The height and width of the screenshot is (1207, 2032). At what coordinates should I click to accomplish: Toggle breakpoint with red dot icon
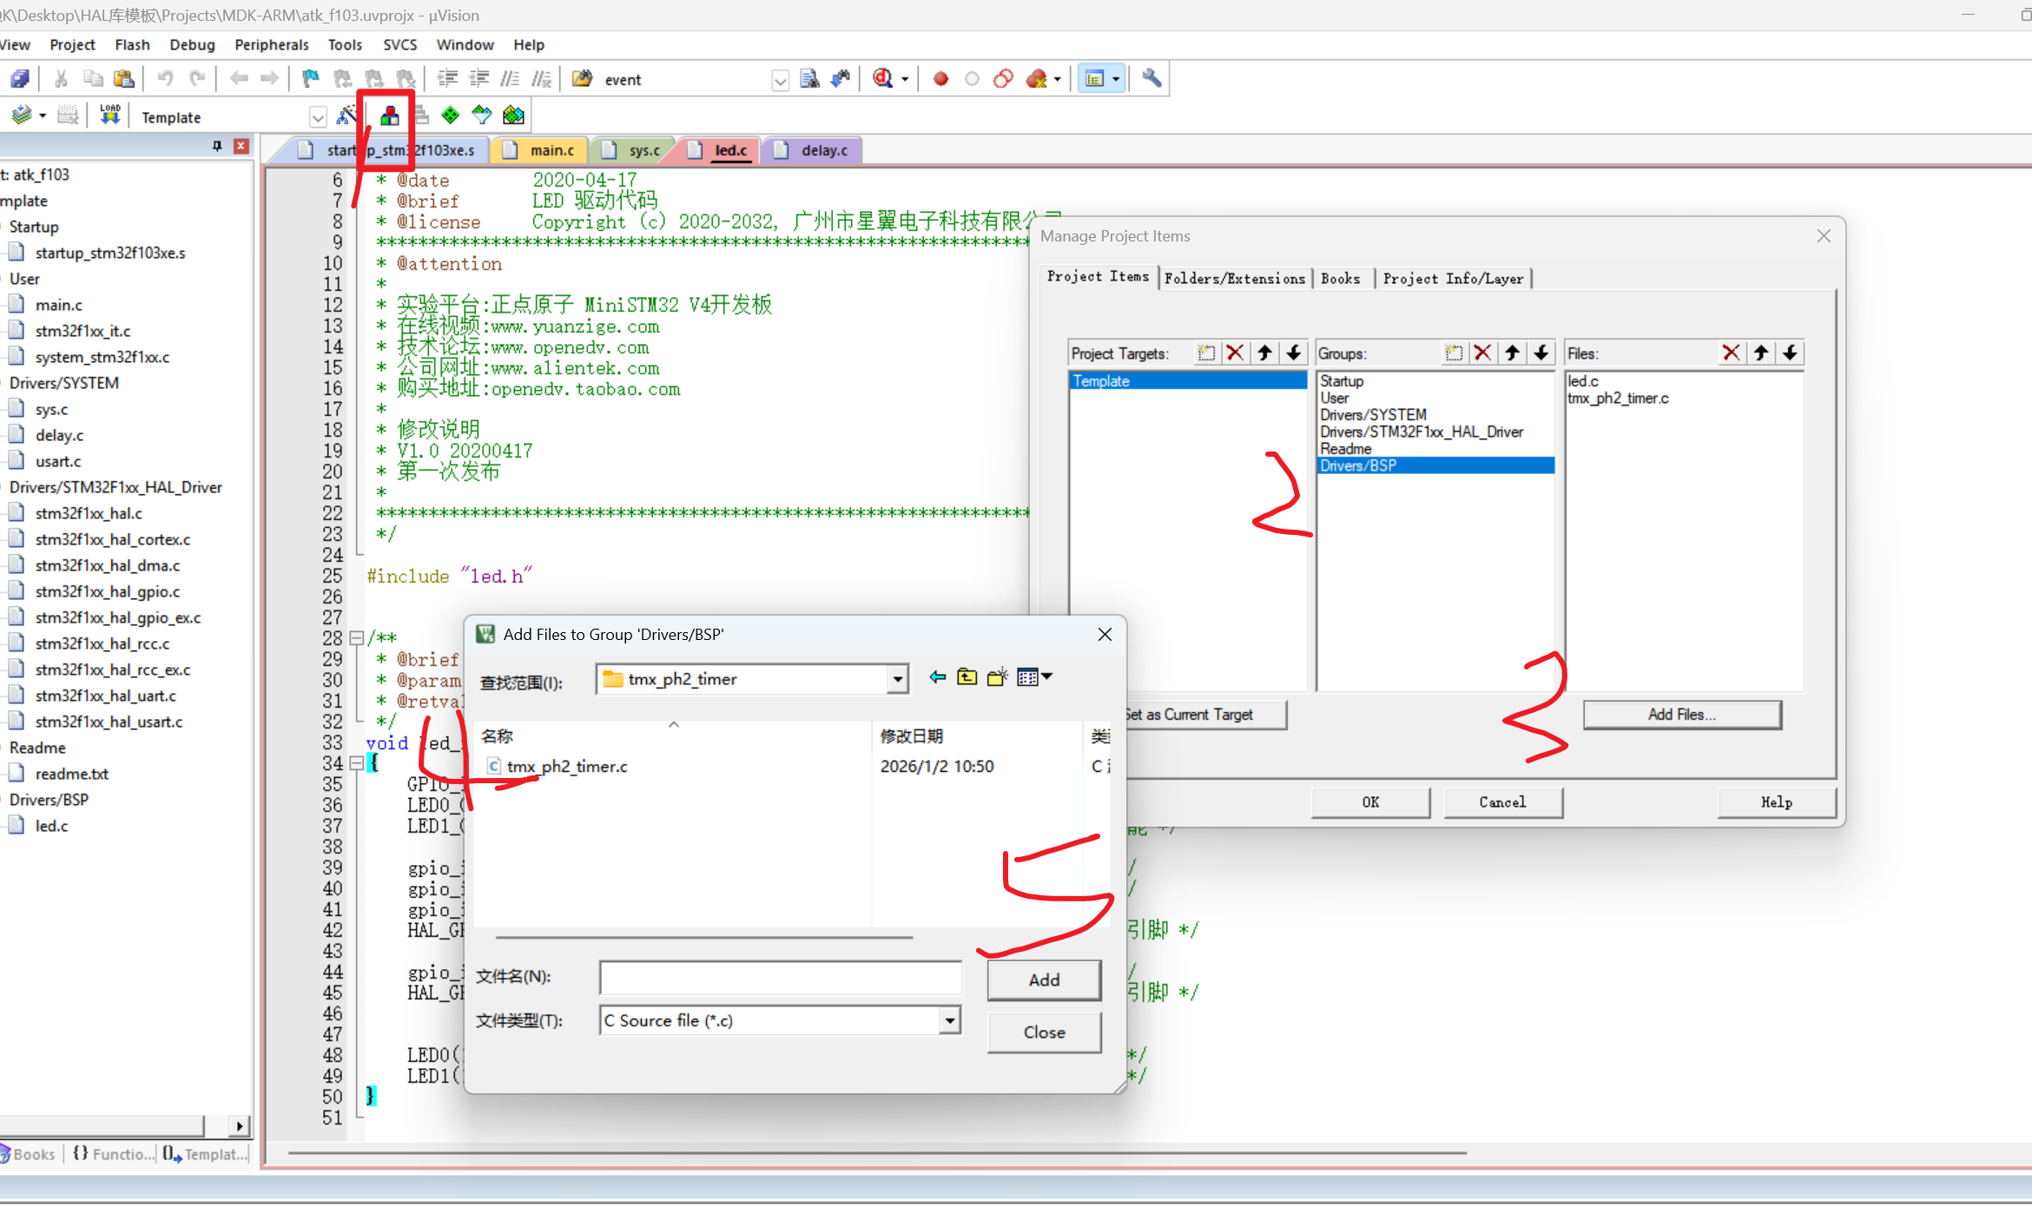click(x=940, y=79)
